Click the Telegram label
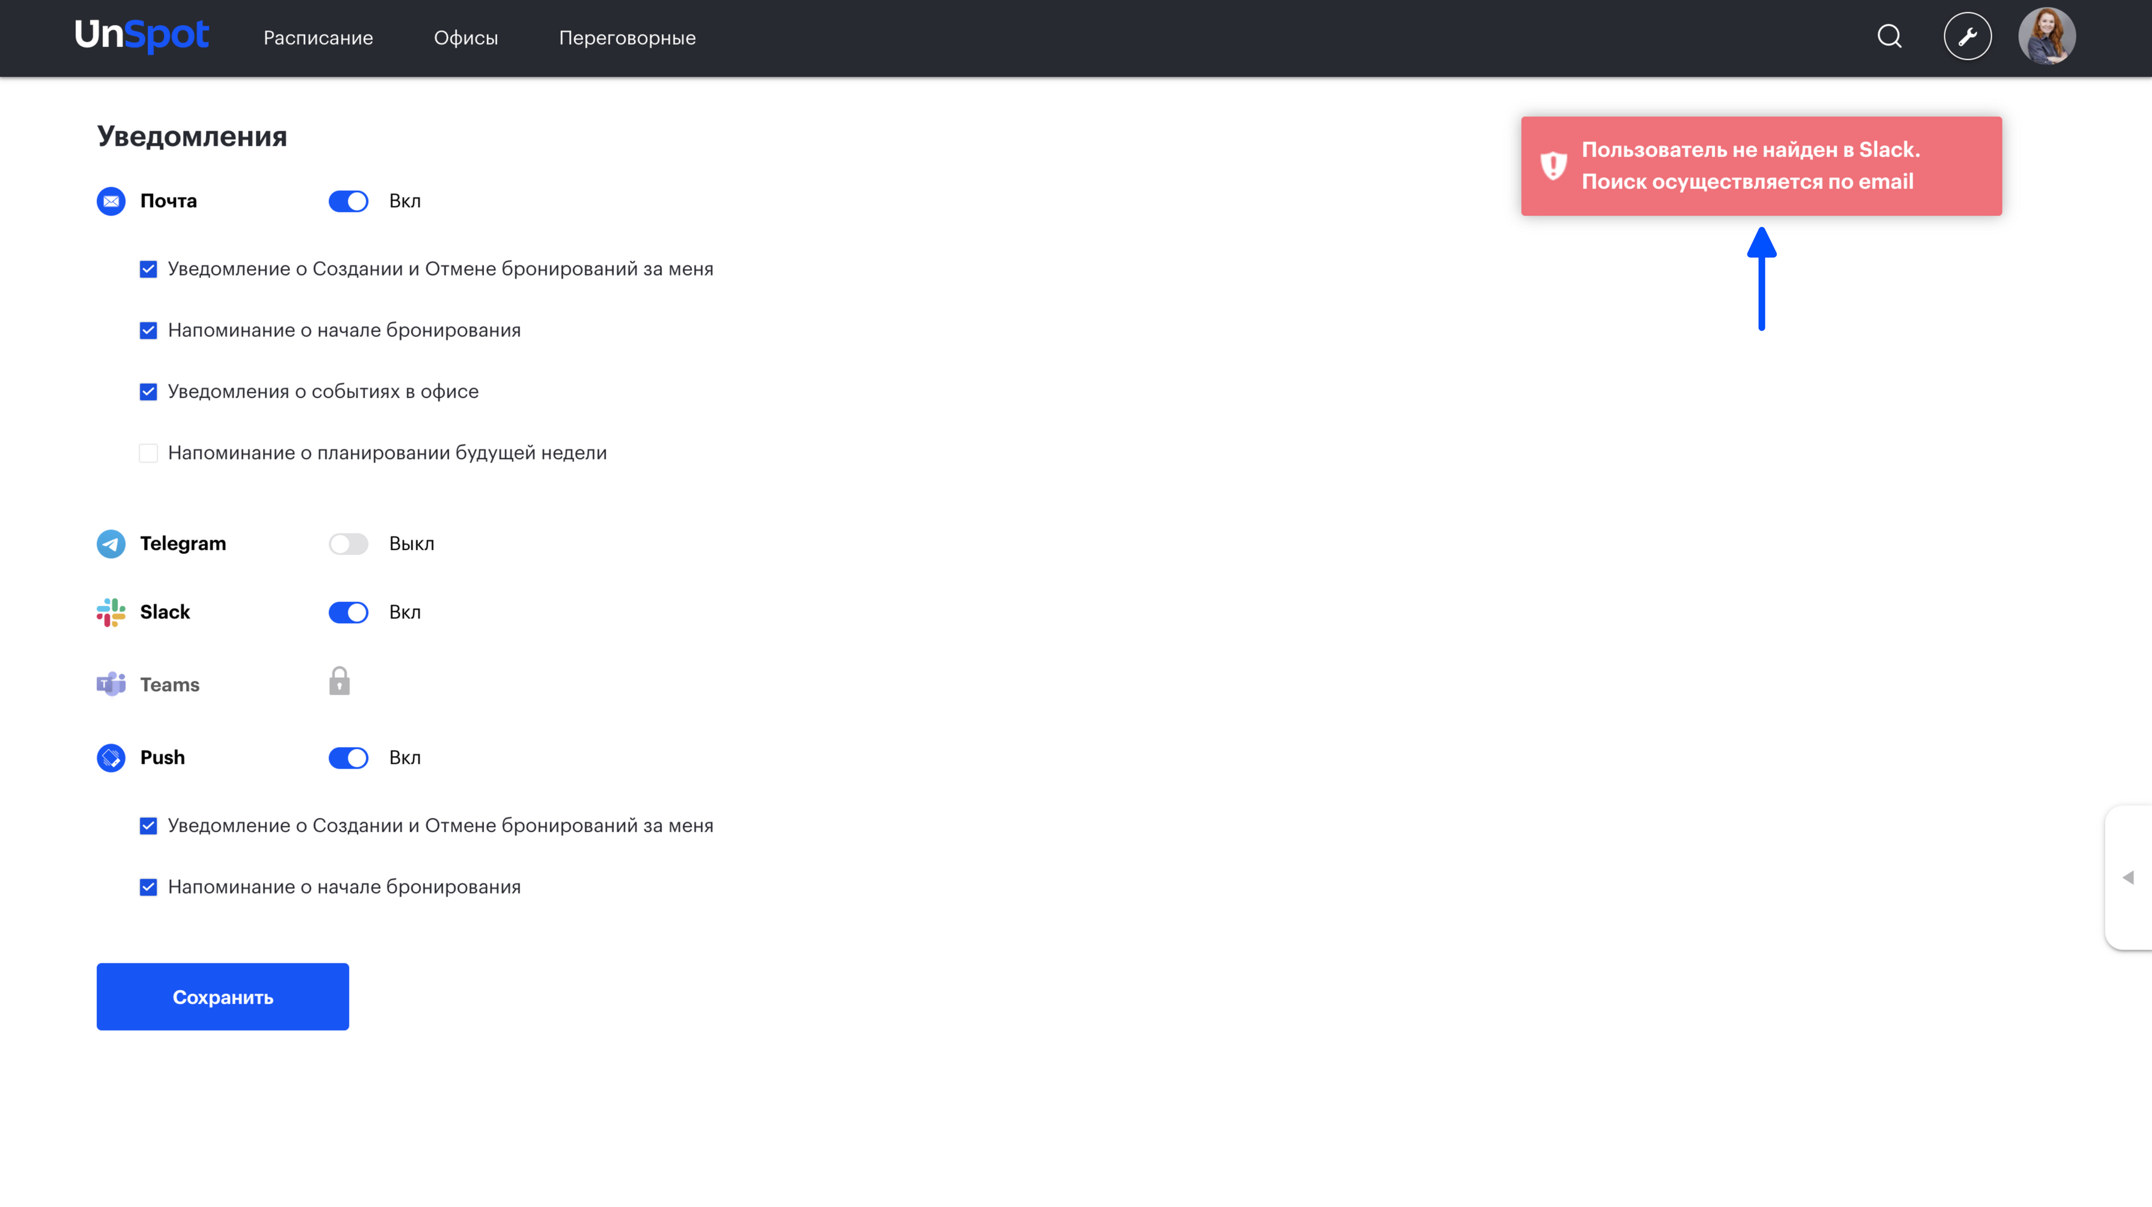 pyautogui.click(x=183, y=544)
